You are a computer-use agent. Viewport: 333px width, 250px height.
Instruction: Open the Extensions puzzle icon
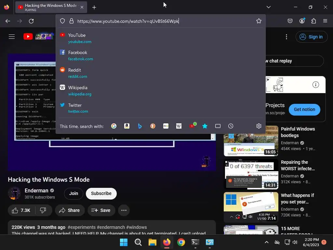pos(314,21)
